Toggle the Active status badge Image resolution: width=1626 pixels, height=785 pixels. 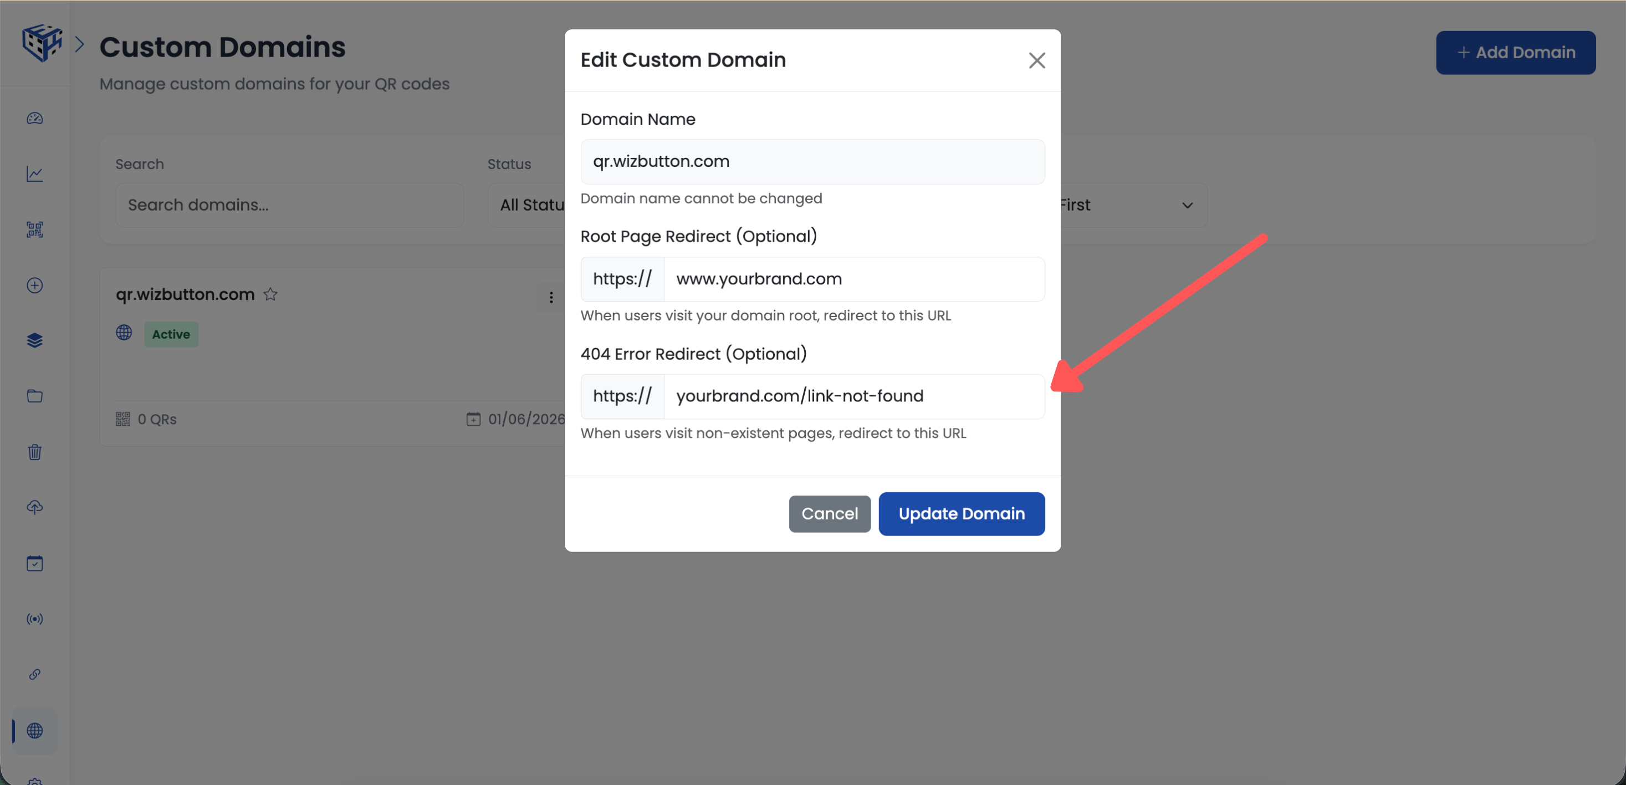(x=171, y=334)
